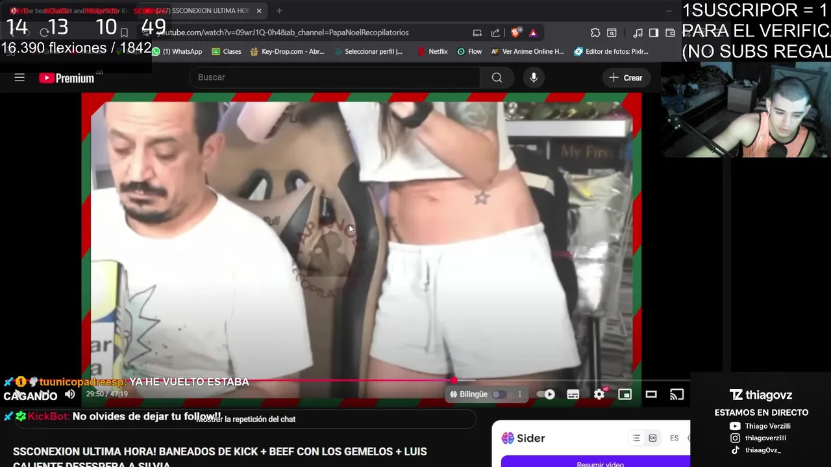831x467 pixels.
Task: Open the media control music note icon
Action: 638,32
